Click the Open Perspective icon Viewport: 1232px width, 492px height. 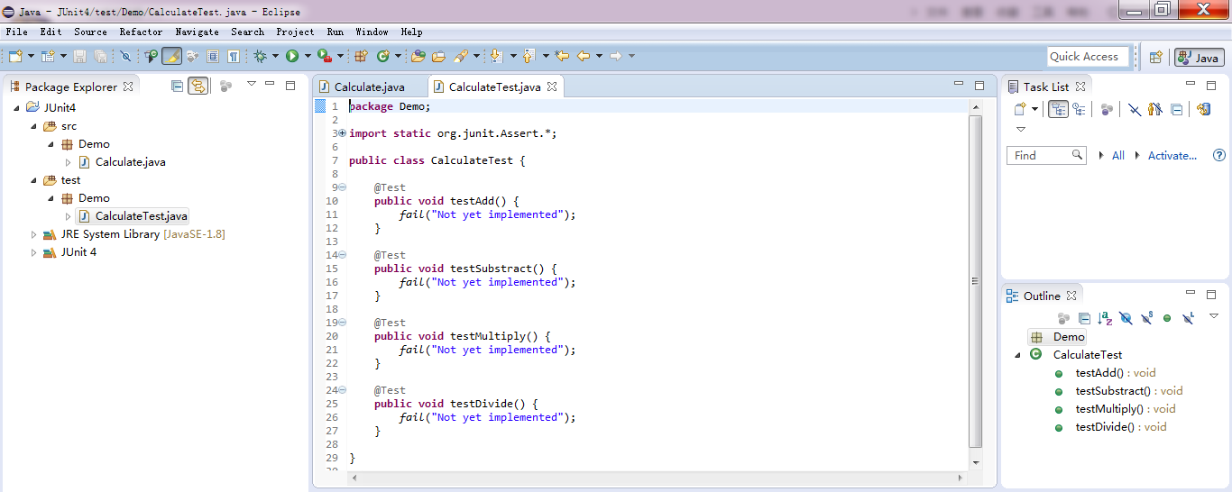pos(1155,57)
